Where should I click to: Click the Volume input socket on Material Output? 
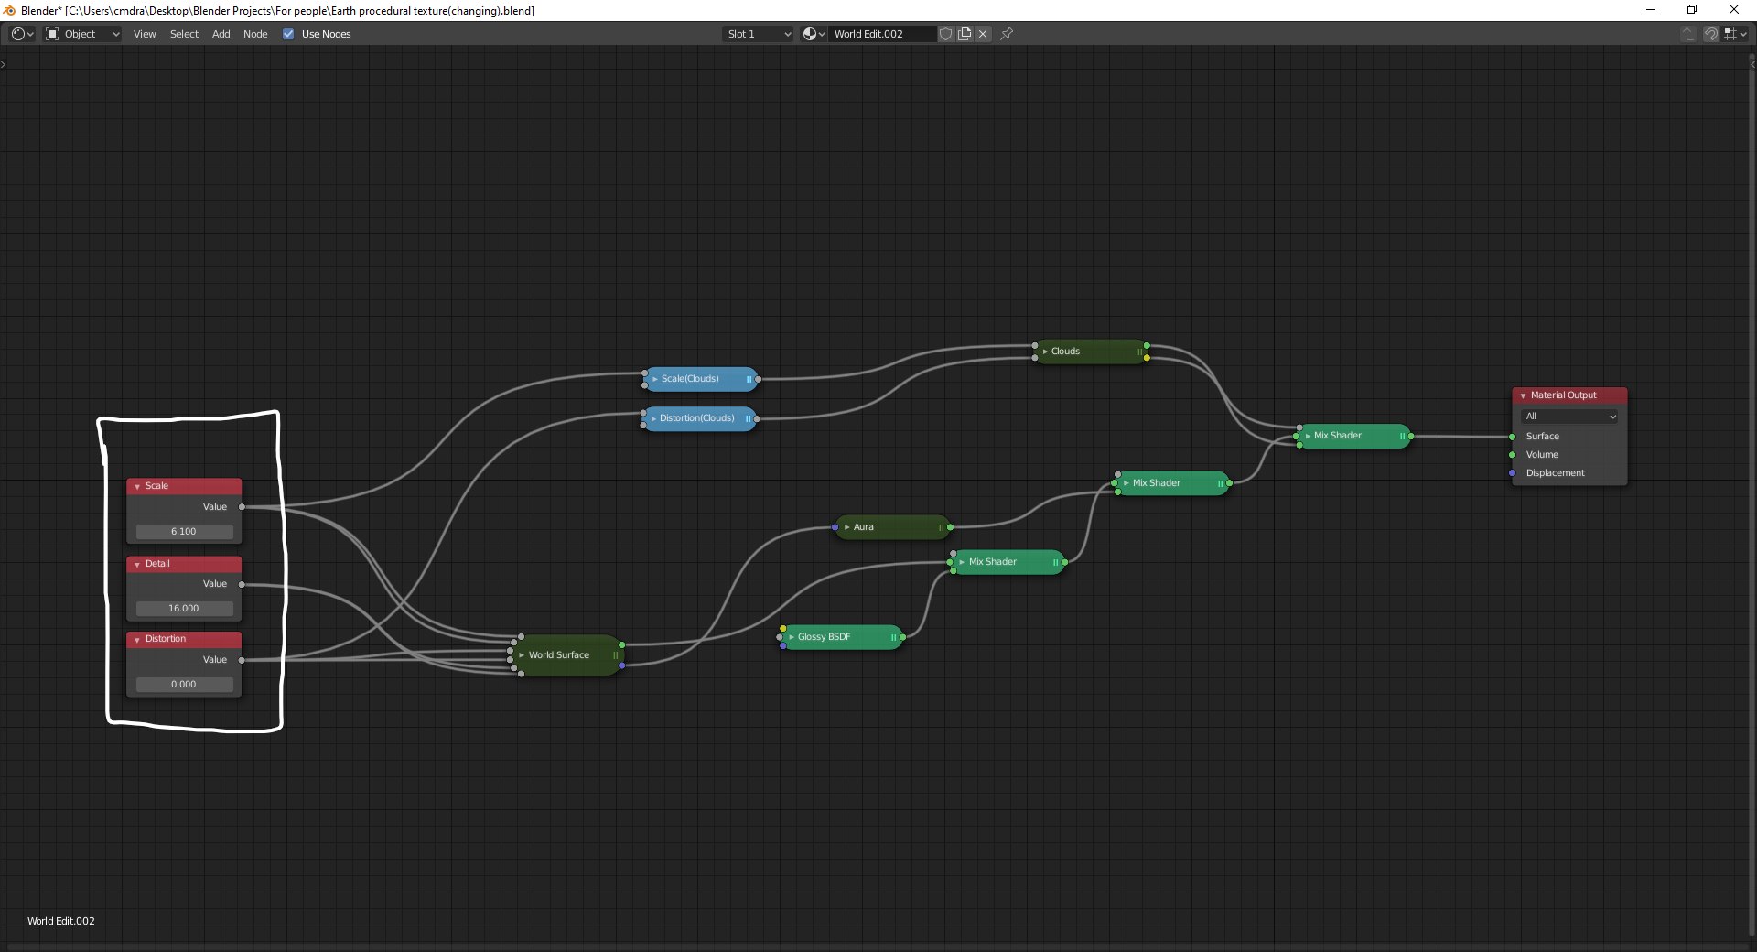1512,455
